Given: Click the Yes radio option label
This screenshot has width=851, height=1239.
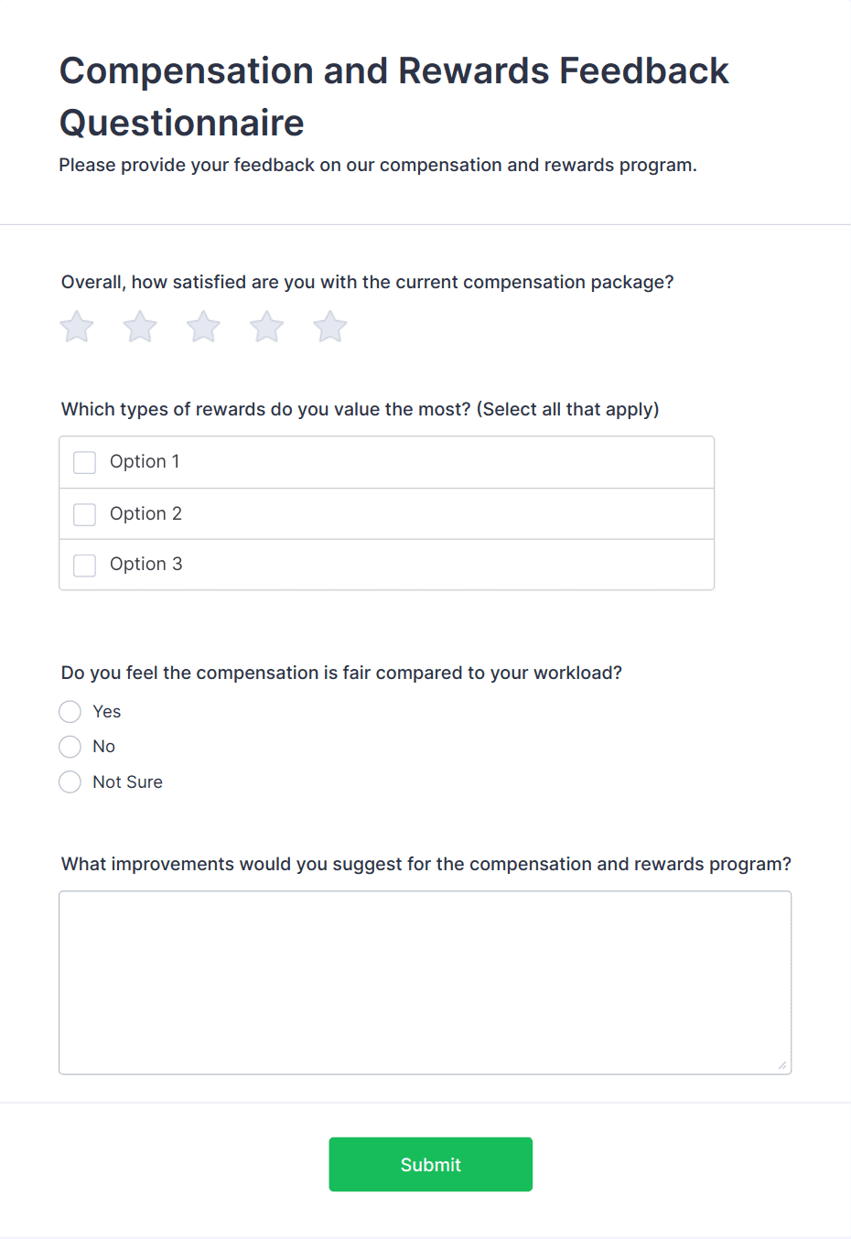Looking at the screenshot, I should click(x=106, y=711).
